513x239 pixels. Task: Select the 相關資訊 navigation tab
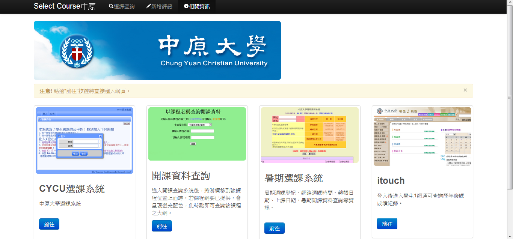tap(199, 6)
